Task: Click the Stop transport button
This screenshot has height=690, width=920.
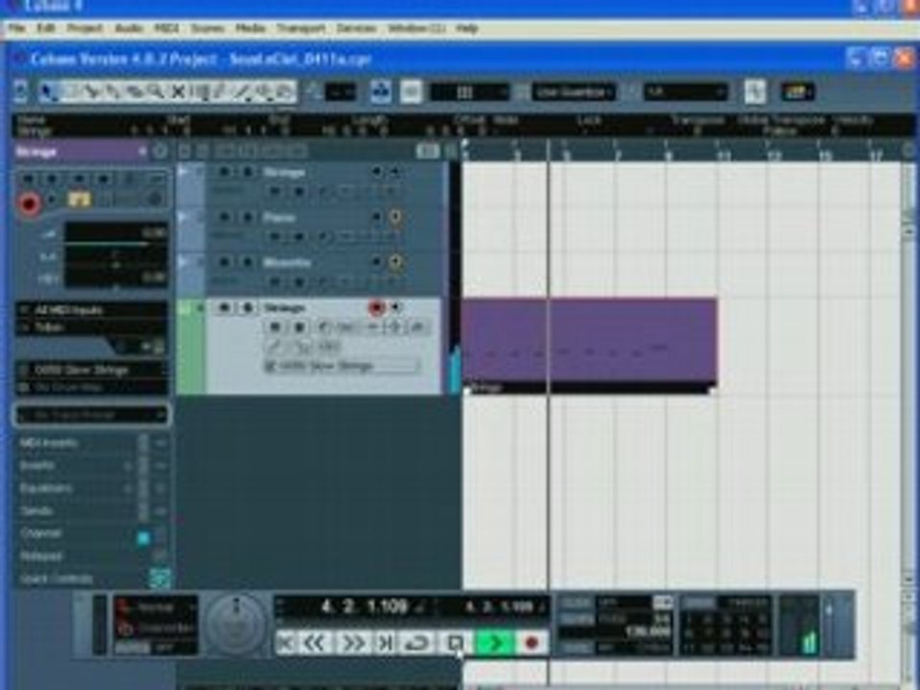Action: click(x=455, y=642)
